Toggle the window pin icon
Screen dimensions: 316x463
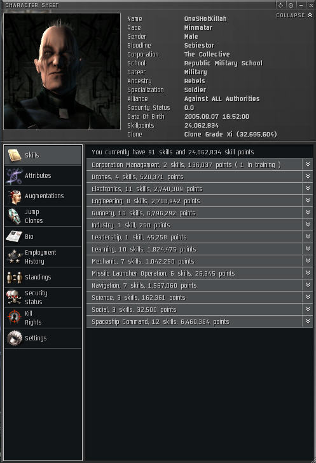[291, 5]
